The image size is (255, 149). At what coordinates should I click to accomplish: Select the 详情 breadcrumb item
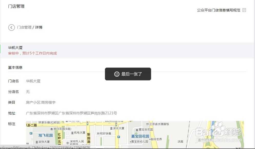point(39,27)
